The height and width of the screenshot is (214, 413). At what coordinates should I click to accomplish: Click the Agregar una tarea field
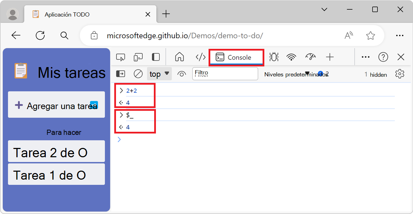56,105
